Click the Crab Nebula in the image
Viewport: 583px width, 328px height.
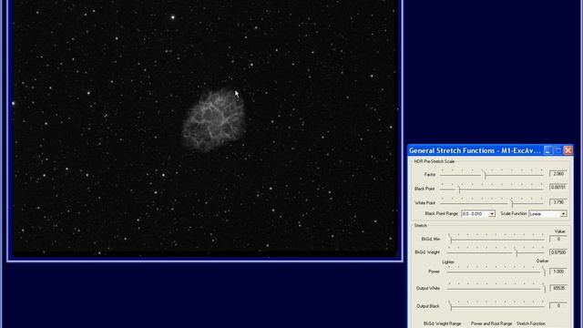tap(214, 119)
